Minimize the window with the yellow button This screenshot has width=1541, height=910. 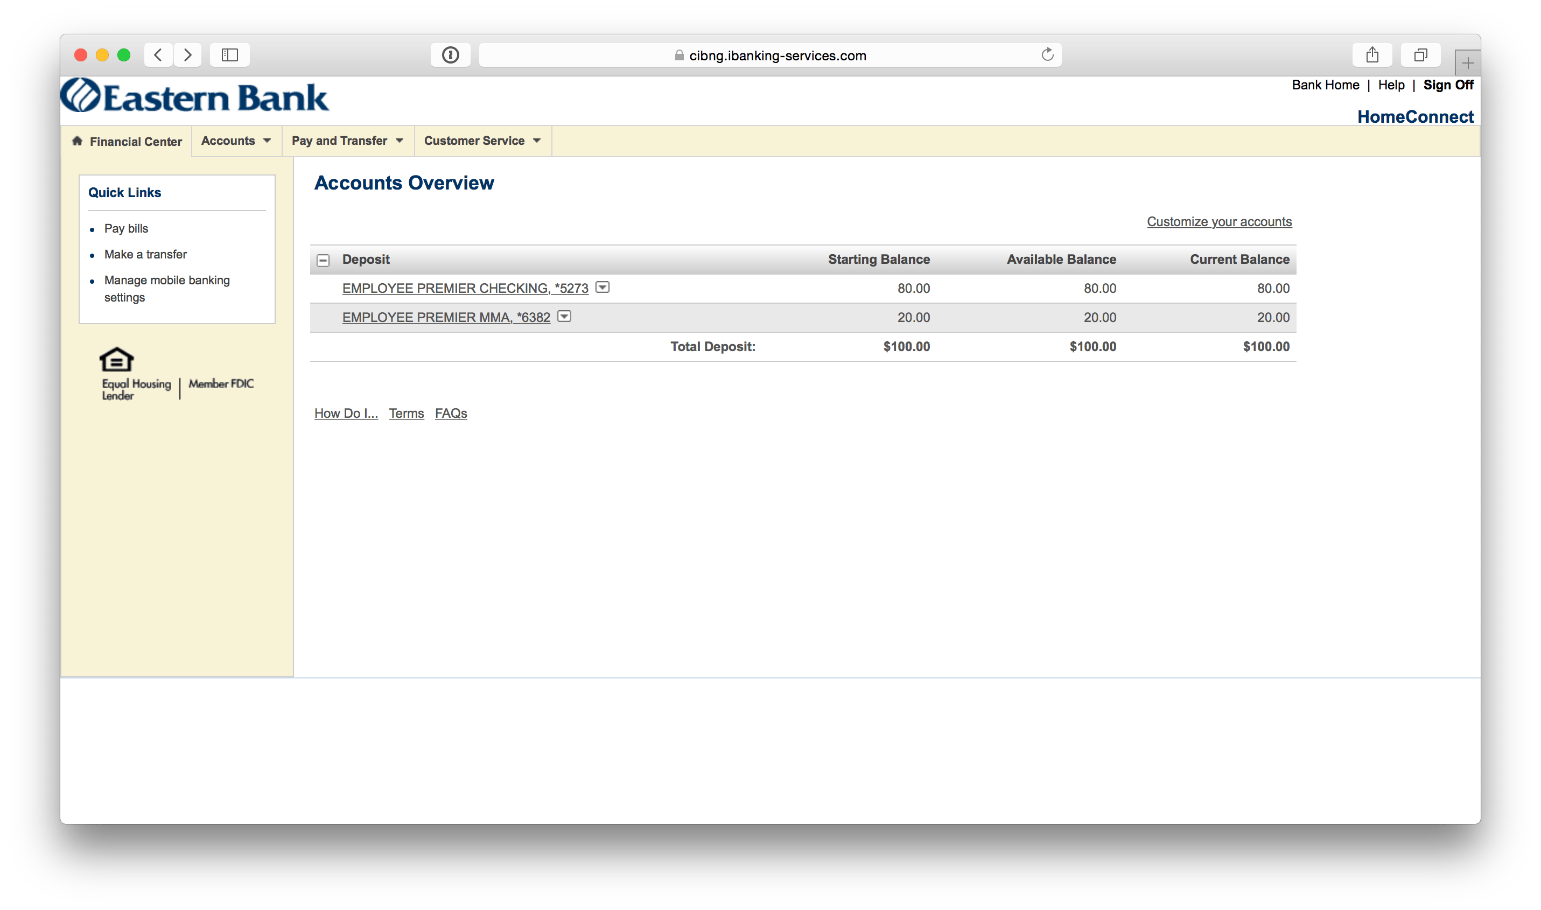(x=102, y=55)
